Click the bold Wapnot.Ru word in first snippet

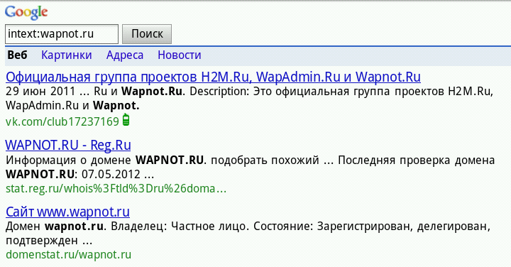point(153,92)
